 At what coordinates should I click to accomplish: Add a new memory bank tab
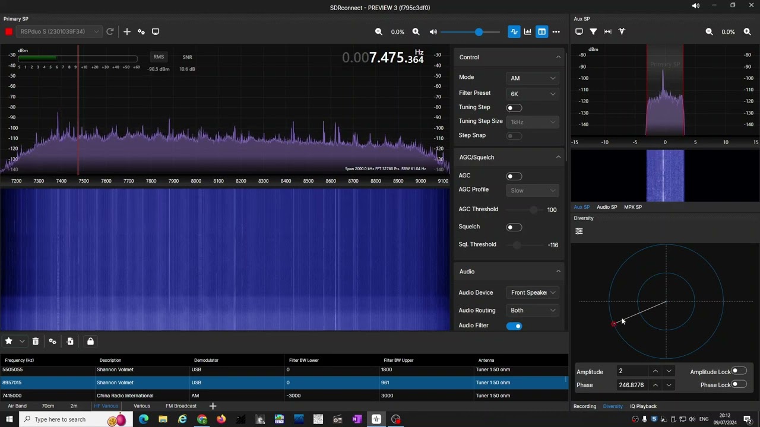(x=213, y=406)
